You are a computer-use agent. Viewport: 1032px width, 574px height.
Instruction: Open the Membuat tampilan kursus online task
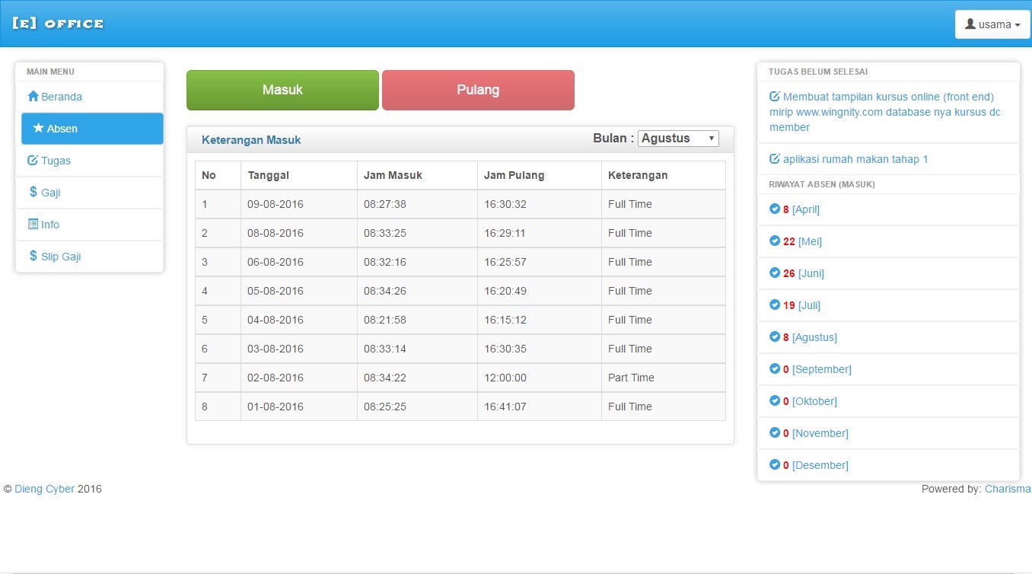885,112
